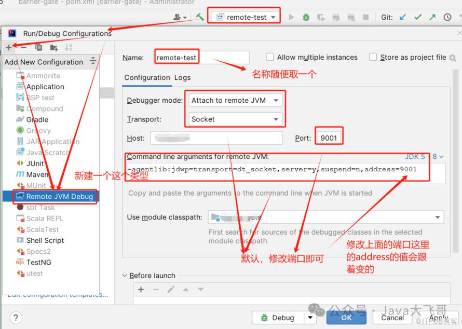Select MUnit configuration type
Image resolution: width=462 pixels, height=329 pixels.
(31, 185)
